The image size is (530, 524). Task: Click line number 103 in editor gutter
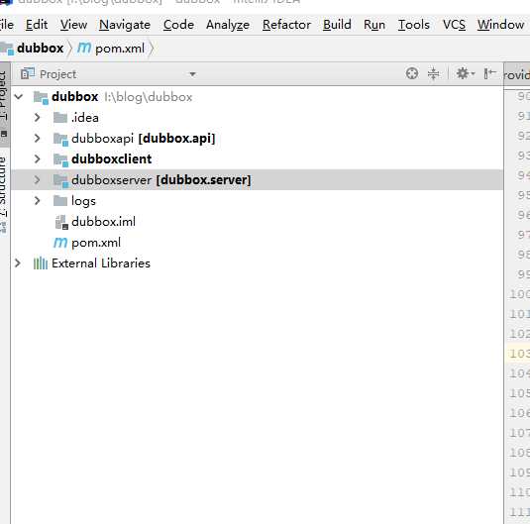click(x=519, y=354)
